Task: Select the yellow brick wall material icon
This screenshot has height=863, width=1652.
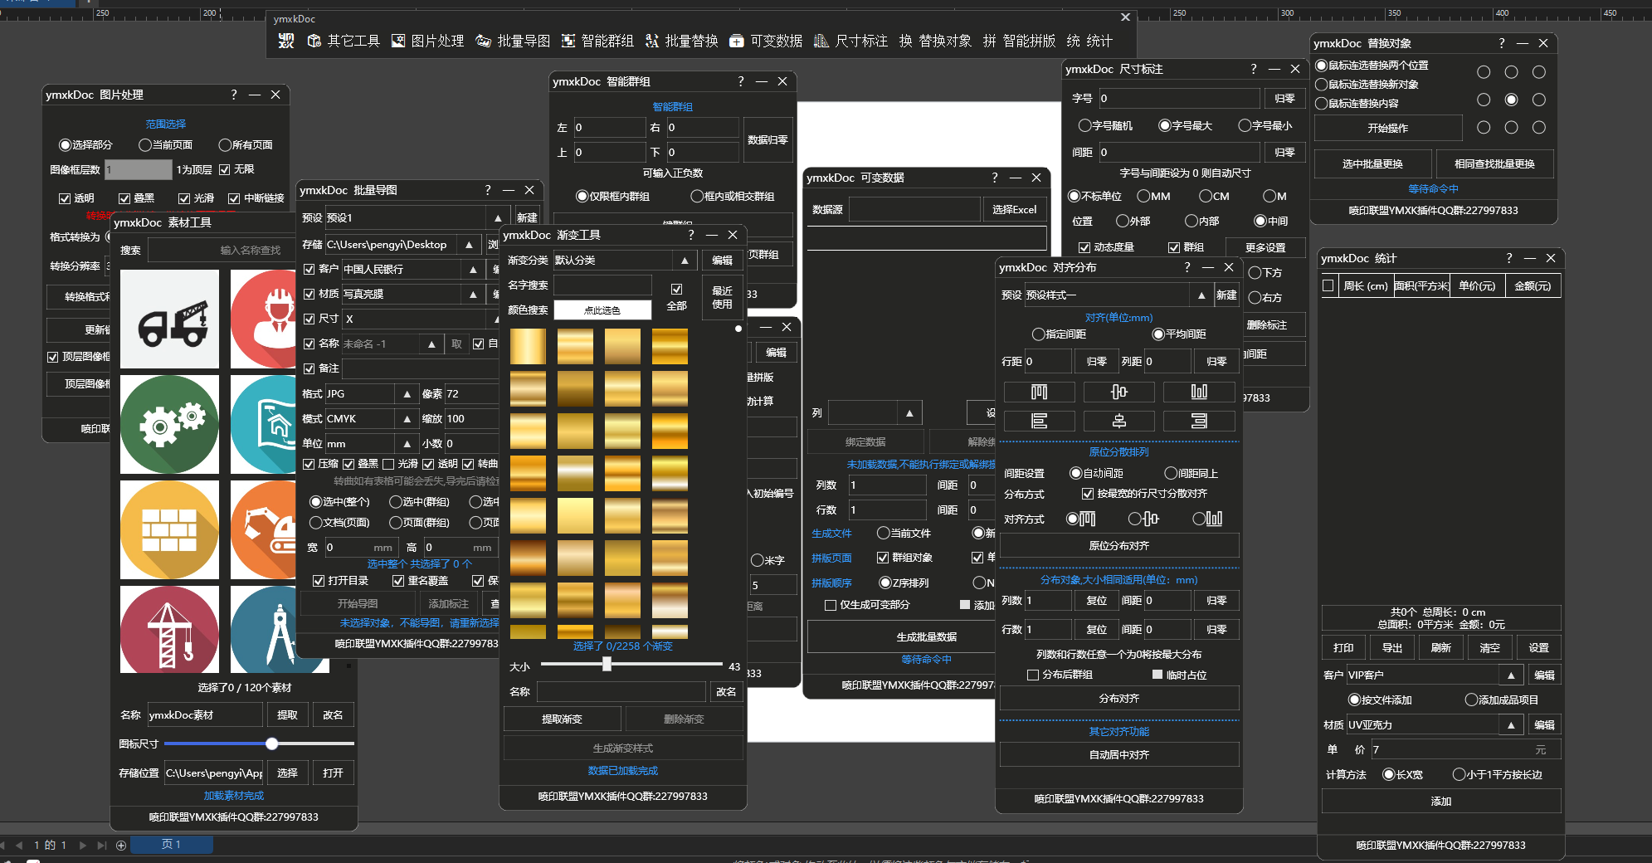Action: pyautogui.click(x=170, y=529)
